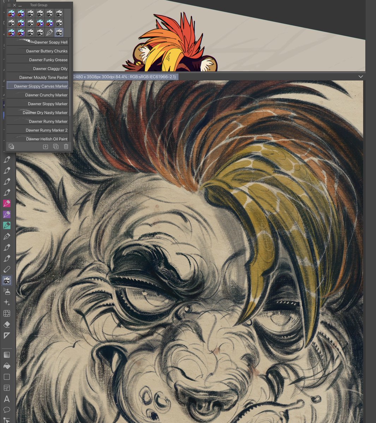
Task: Select the highlighted brush icon in Tool Group grid
Action: [59, 32]
